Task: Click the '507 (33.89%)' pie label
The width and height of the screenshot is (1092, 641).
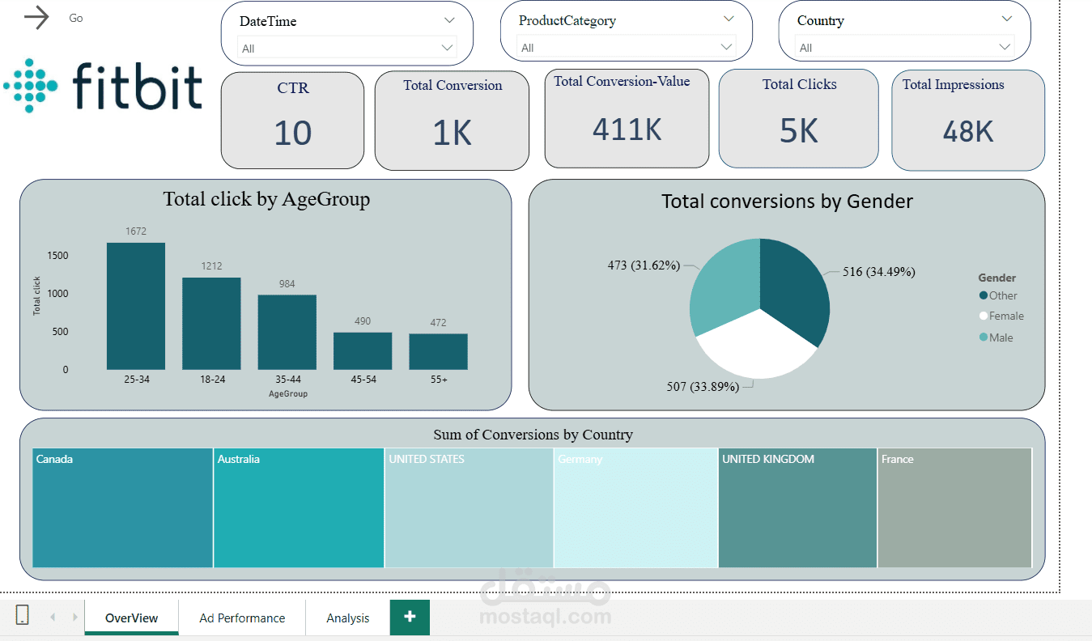Action: (703, 387)
